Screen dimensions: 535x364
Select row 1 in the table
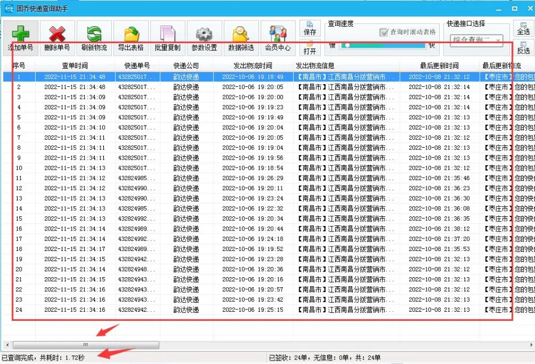[269, 77]
